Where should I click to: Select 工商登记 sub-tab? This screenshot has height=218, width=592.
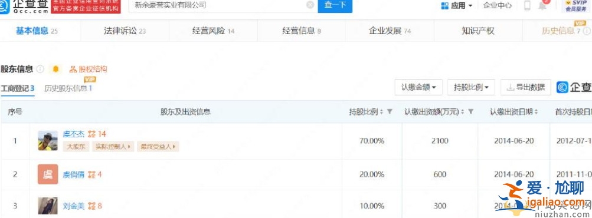[x=17, y=88]
